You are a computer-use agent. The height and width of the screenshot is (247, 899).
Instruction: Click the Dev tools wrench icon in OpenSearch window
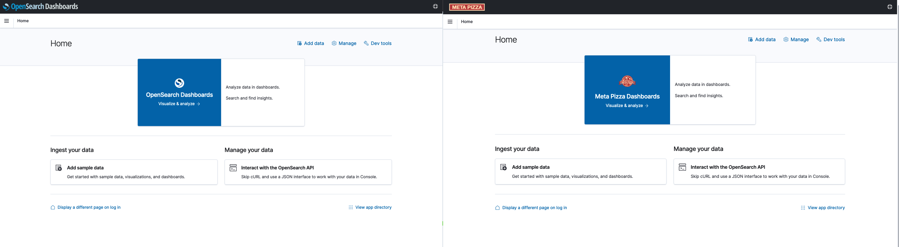366,43
